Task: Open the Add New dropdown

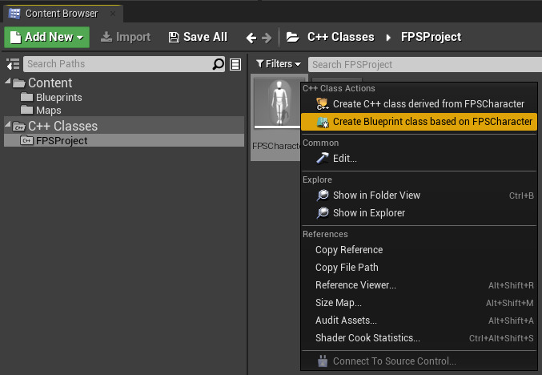Action: (46, 37)
